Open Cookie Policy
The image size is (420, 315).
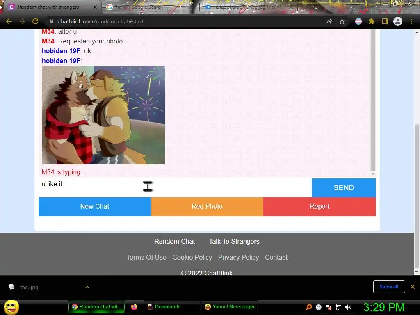pyautogui.click(x=192, y=258)
